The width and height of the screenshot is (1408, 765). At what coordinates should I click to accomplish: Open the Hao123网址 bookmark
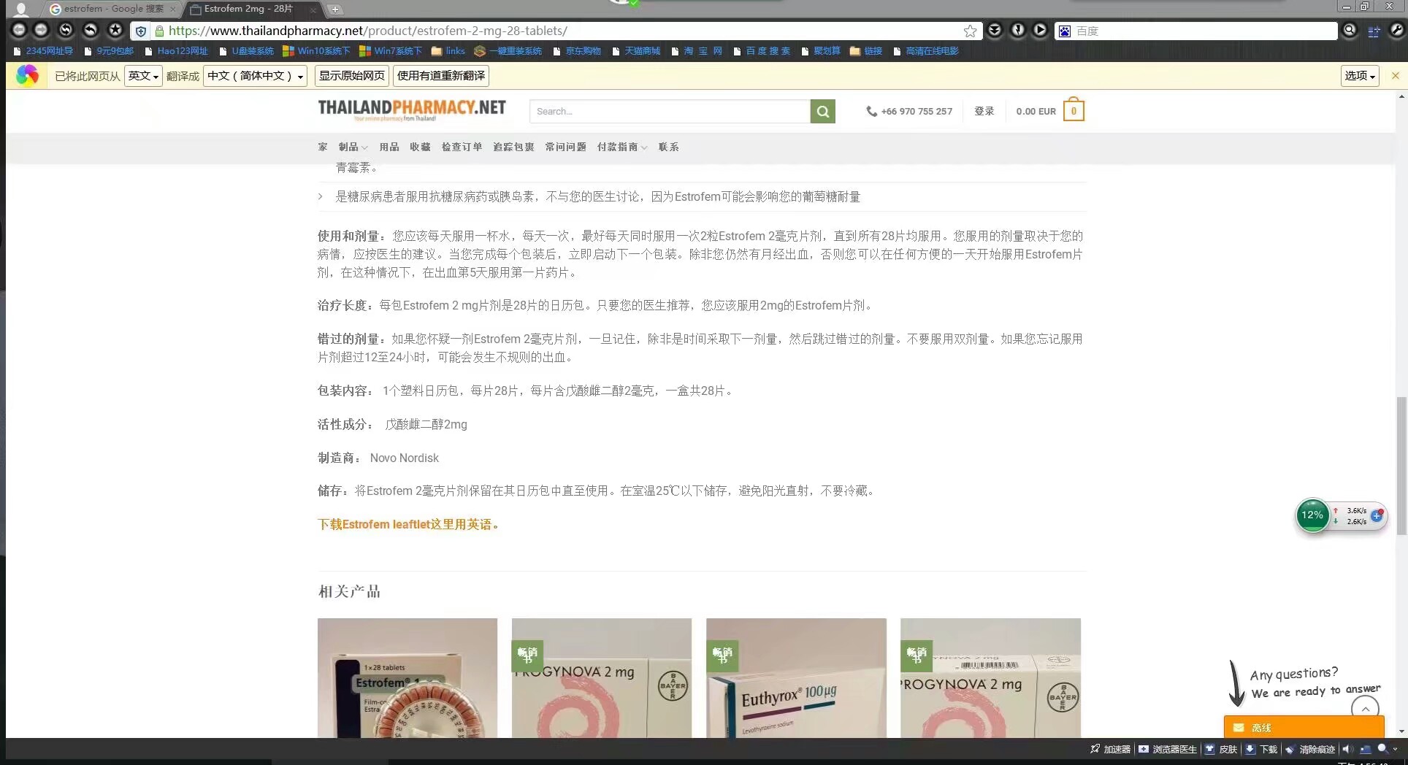coord(176,51)
